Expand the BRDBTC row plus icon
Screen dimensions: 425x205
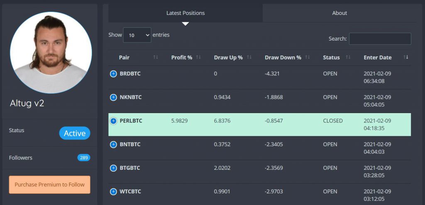pyautogui.click(x=113, y=74)
